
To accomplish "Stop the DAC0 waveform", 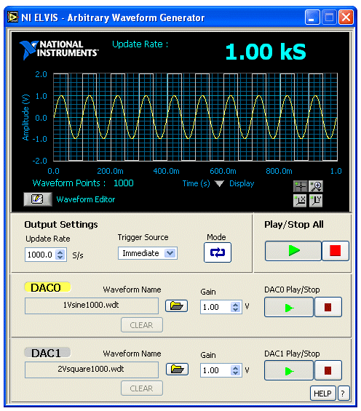I will [x=328, y=307].
